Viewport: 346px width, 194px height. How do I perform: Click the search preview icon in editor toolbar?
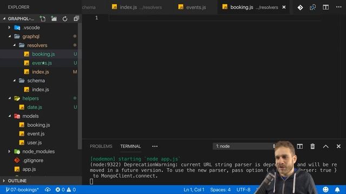pos(312,7)
